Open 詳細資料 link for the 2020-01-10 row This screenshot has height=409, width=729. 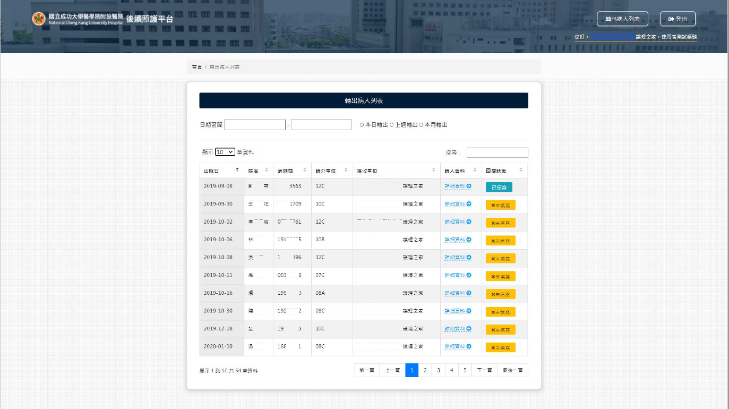[458, 346]
